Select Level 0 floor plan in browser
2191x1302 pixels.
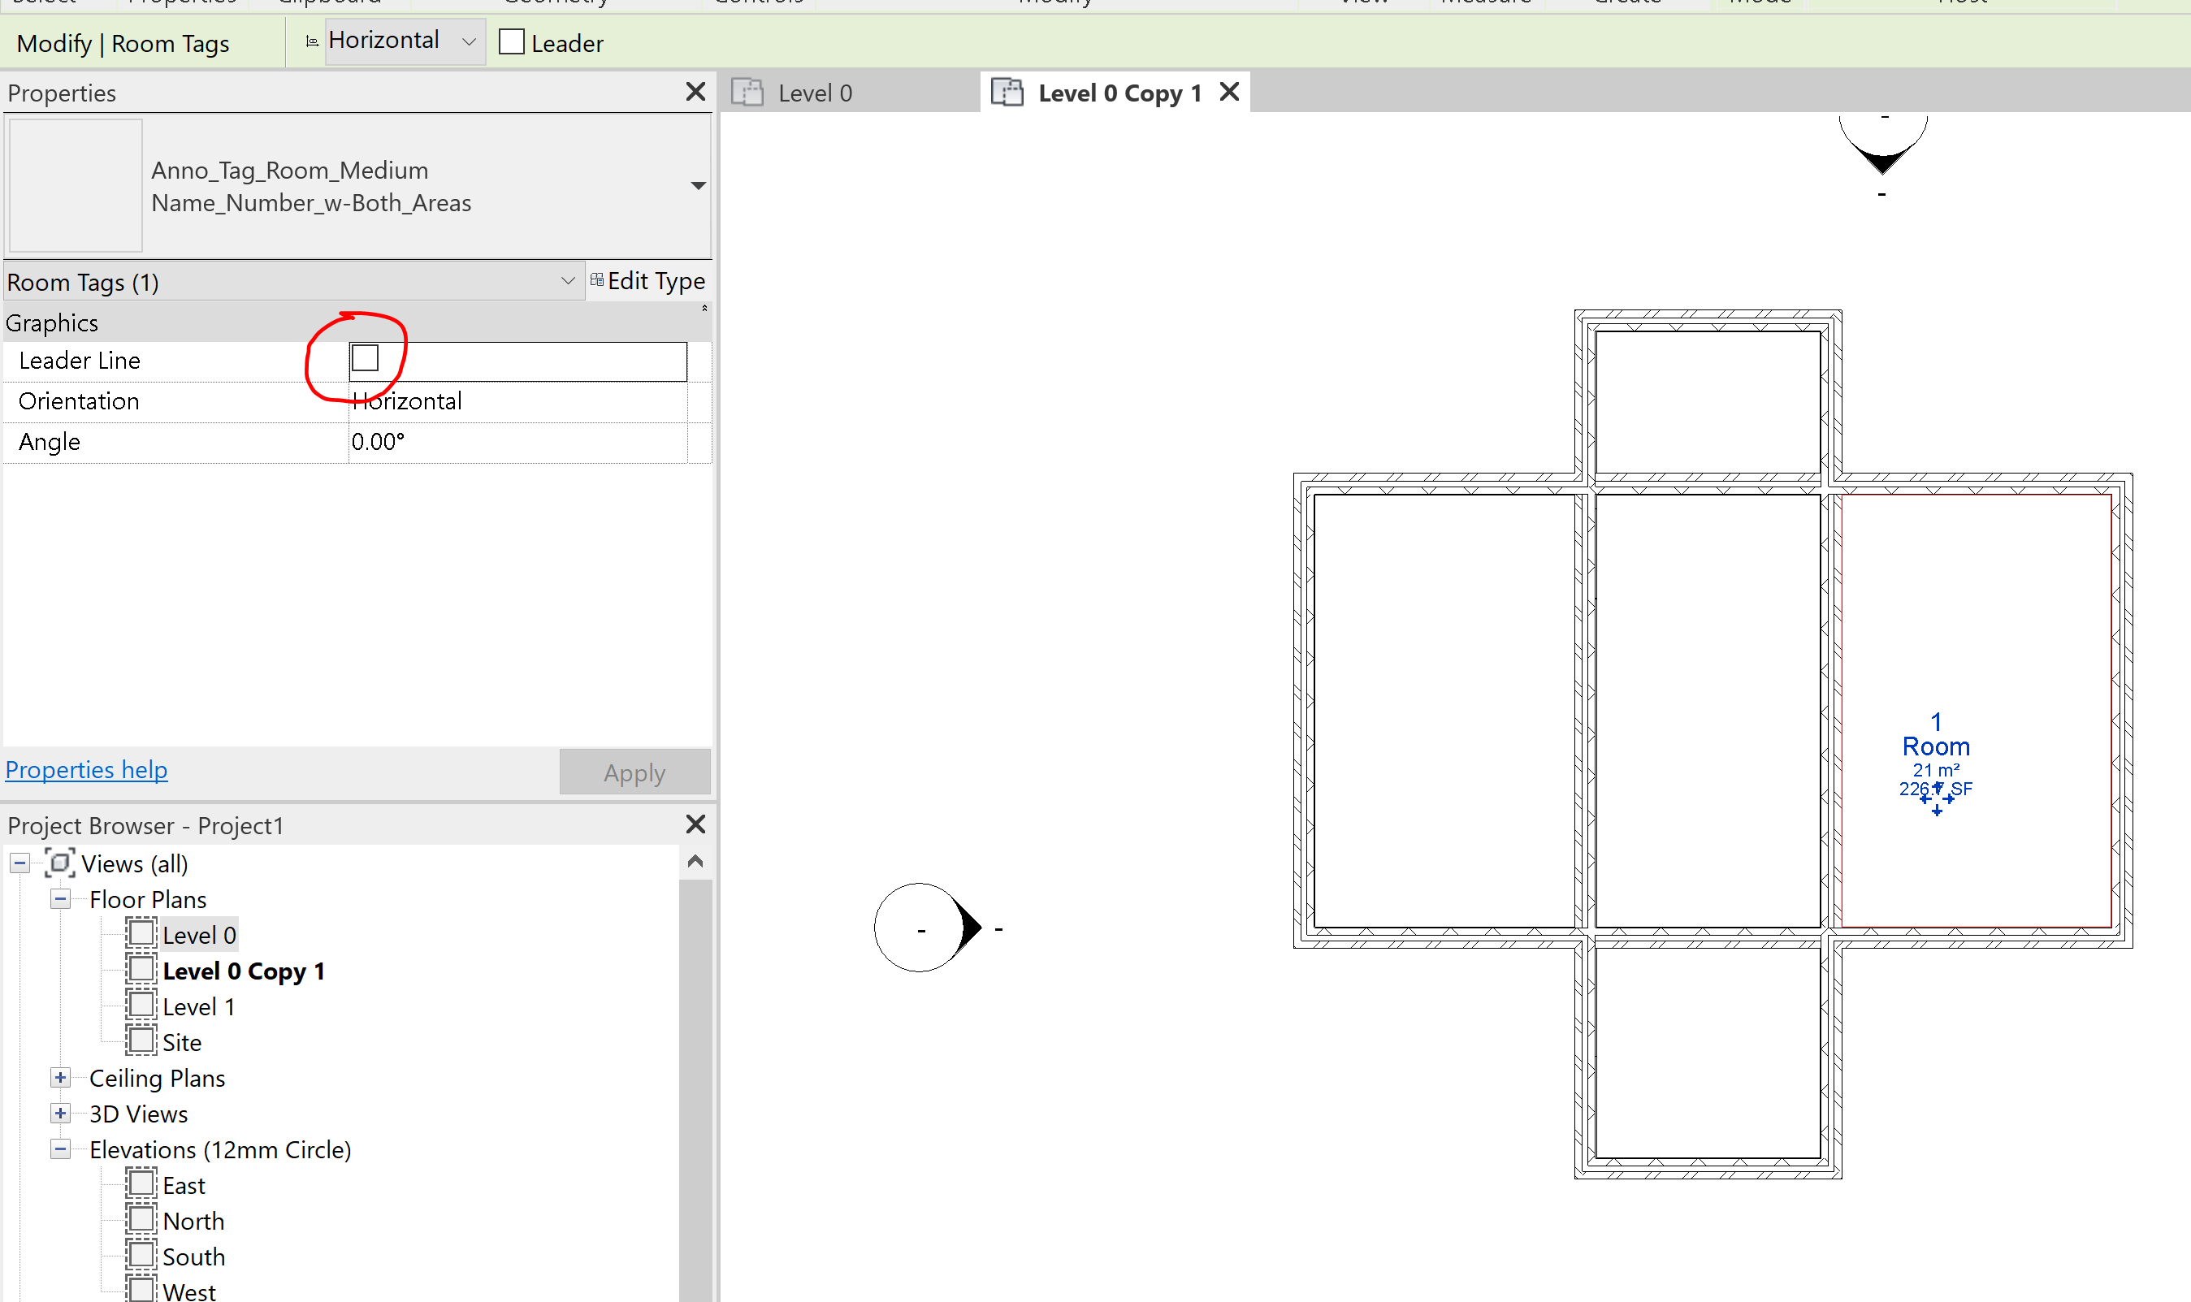(x=199, y=935)
